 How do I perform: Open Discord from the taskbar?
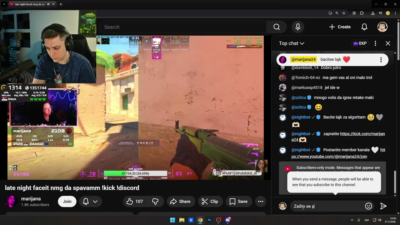[228, 220]
